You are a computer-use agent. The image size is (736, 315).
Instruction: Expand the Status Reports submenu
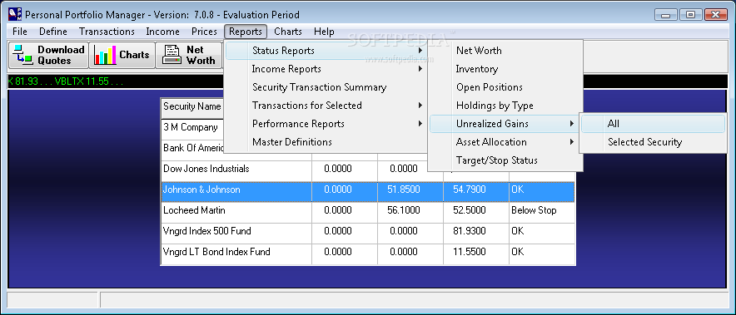pos(326,51)
